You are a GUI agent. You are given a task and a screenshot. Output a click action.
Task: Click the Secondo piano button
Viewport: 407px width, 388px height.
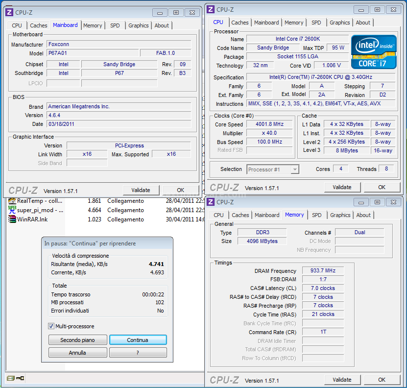coord(77,340)
